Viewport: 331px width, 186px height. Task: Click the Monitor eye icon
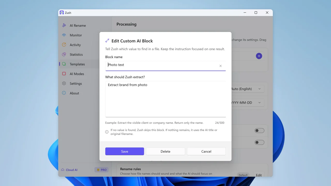64,35
